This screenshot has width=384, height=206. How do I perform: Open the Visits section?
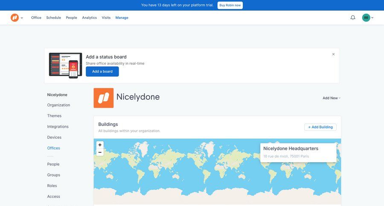(106, 17)
